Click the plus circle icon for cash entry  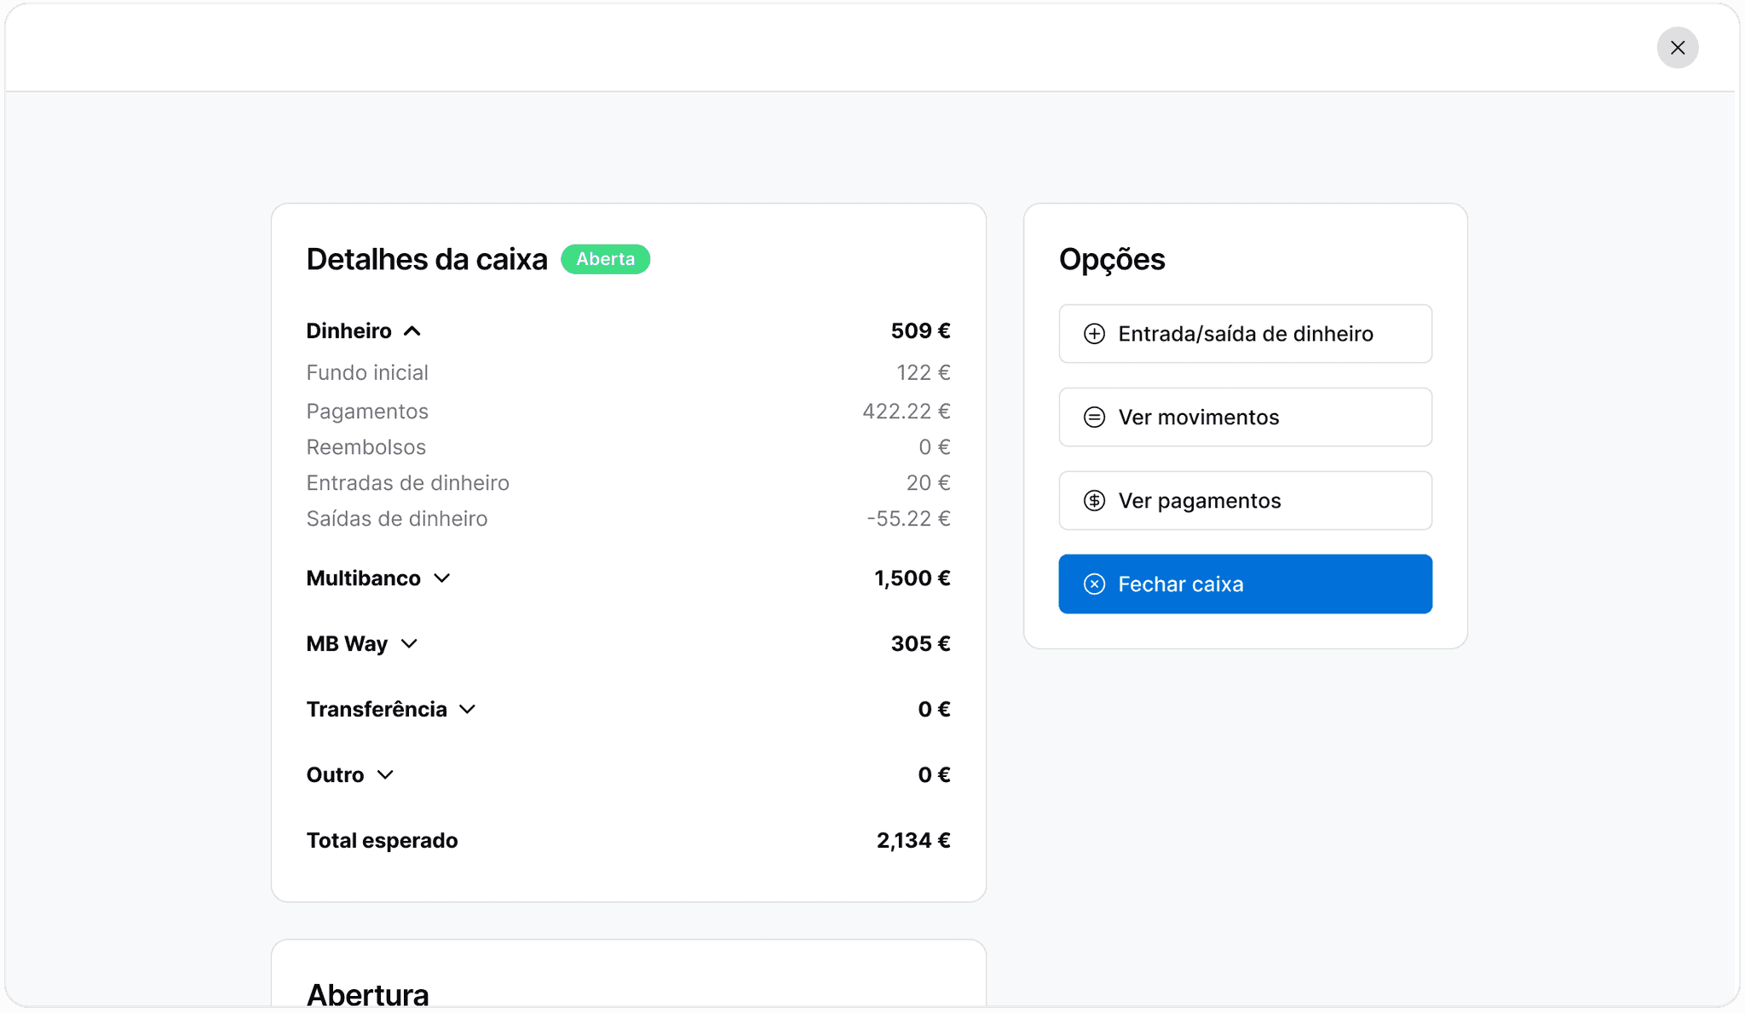point(1094,334)
